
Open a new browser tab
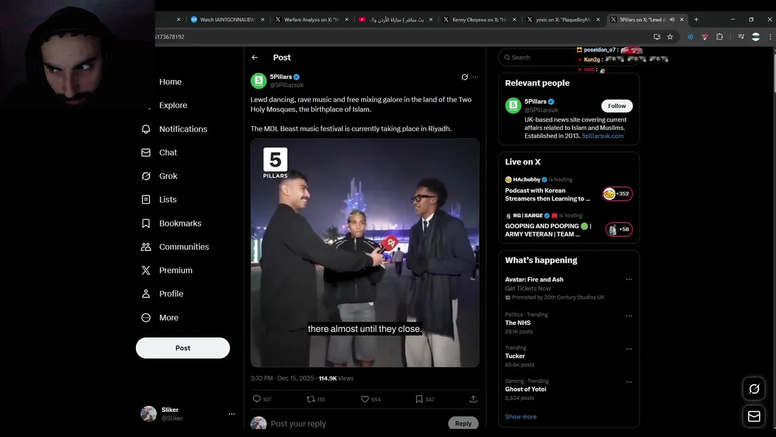point(696,19)
